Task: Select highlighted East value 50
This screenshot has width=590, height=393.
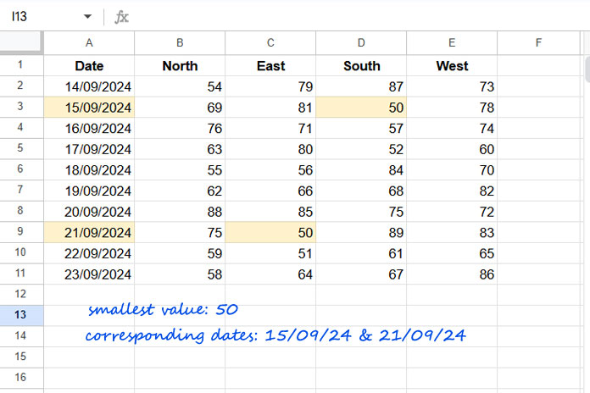Action: click(270, 232)
